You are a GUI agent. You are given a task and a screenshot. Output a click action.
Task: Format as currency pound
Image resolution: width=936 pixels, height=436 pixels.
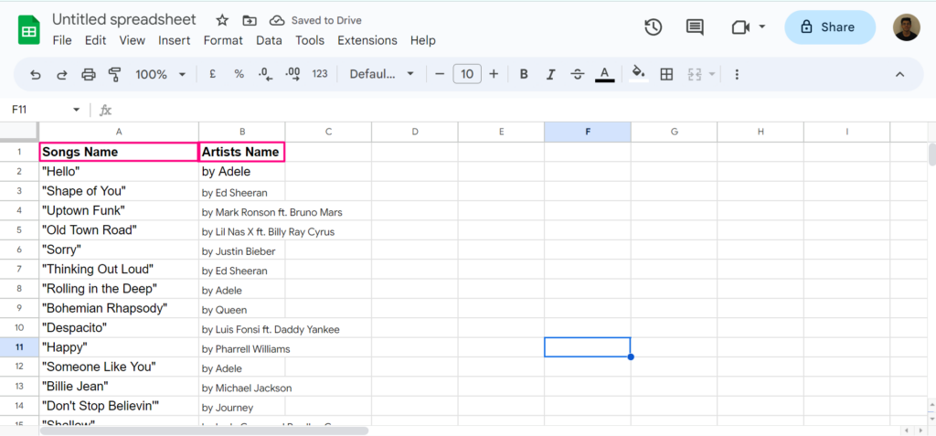(x=212, y=74)
